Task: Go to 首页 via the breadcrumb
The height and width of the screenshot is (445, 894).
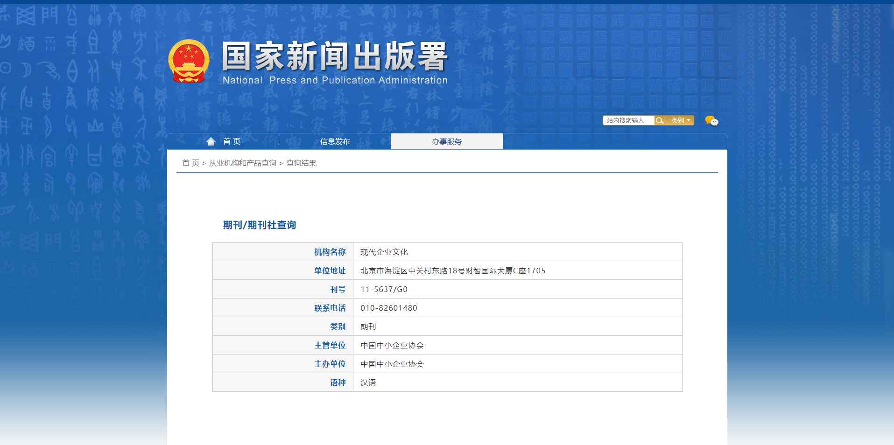Action: [x=190, y=163]
